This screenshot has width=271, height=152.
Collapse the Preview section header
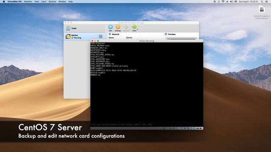pyautogui.click(x=170, y=34)
